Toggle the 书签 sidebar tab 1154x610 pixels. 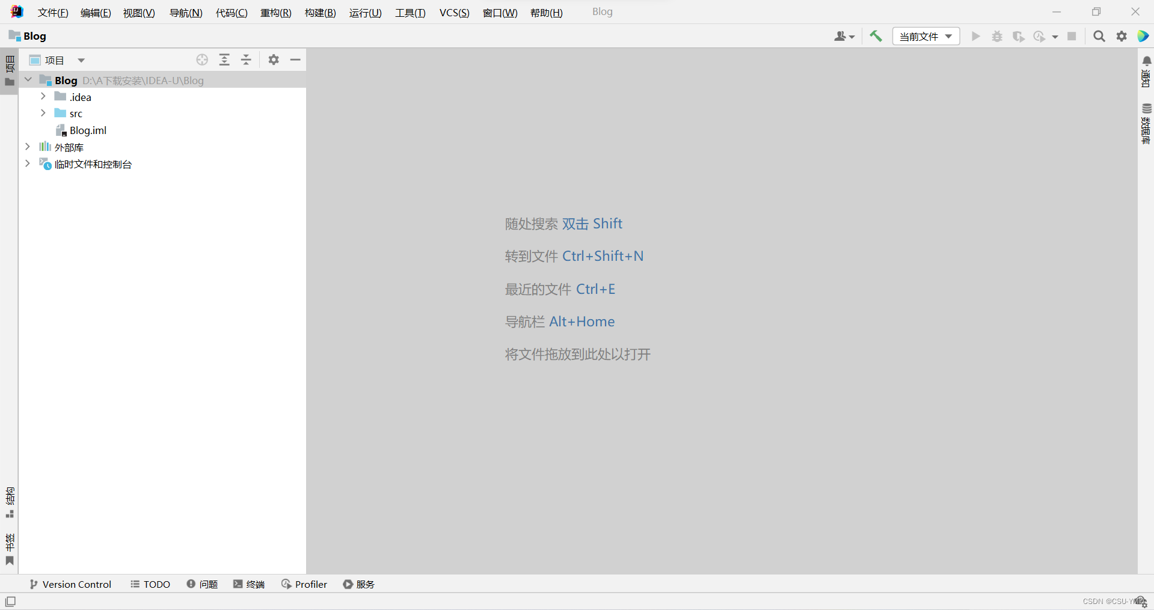10,549
